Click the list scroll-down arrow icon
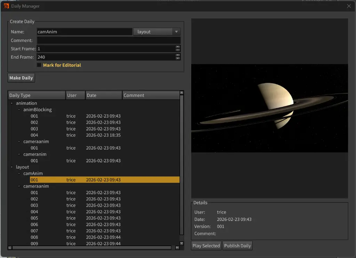The height and width of the screenshot is (258, 356). 181,243
